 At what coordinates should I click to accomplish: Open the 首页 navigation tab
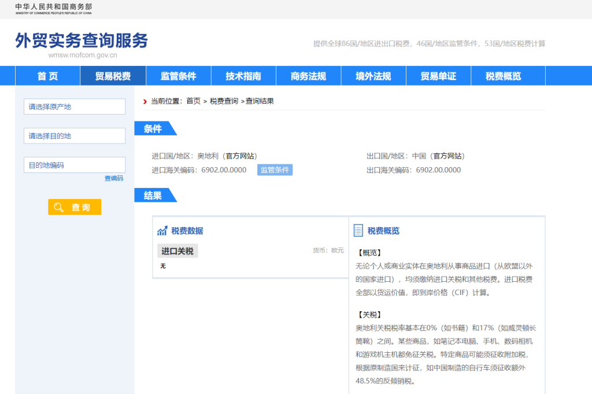pos(47,76)
